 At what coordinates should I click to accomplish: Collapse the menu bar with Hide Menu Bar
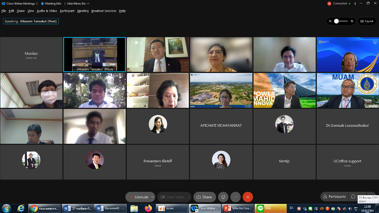(78, 3)
